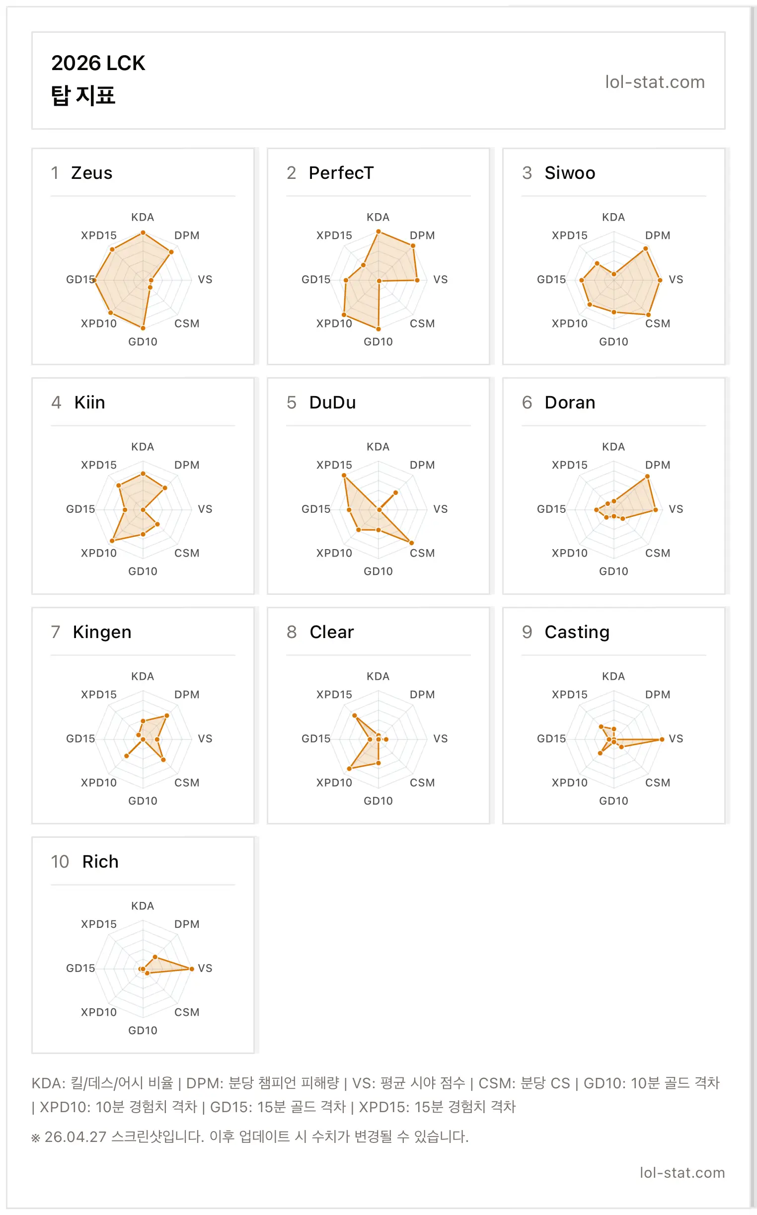Viewport: 757px width, 1215px height.
Task: Select the Doran player name
Action: (570, 402)
